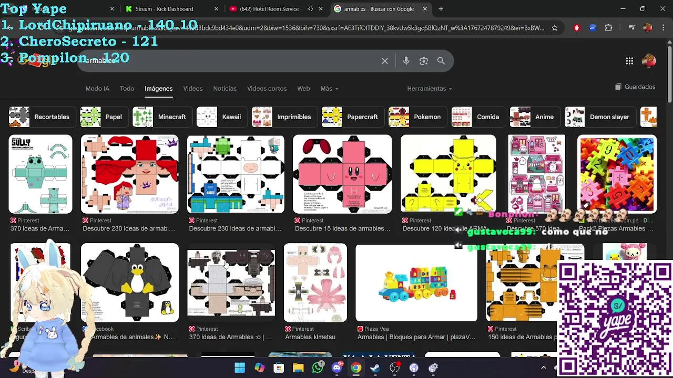Open the Chrome extensions puzzle icon

tap(609, 28)
